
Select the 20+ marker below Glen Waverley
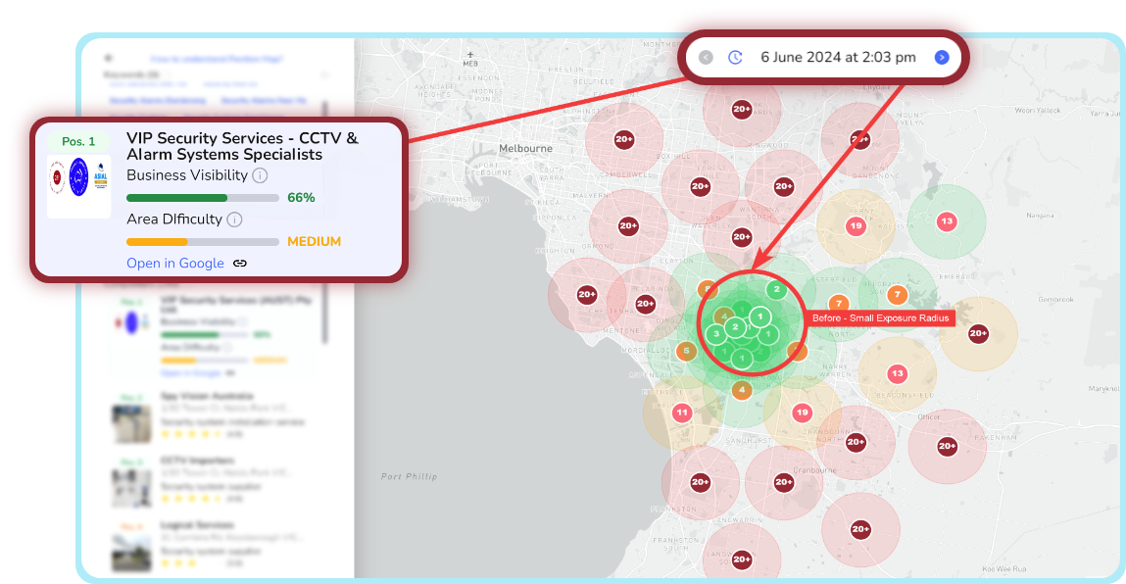pos(742,237)
